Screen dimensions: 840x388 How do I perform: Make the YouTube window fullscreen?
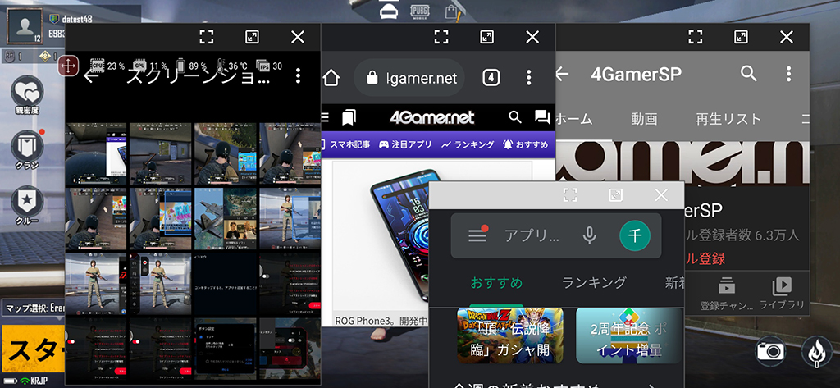[x=695, y=37]
